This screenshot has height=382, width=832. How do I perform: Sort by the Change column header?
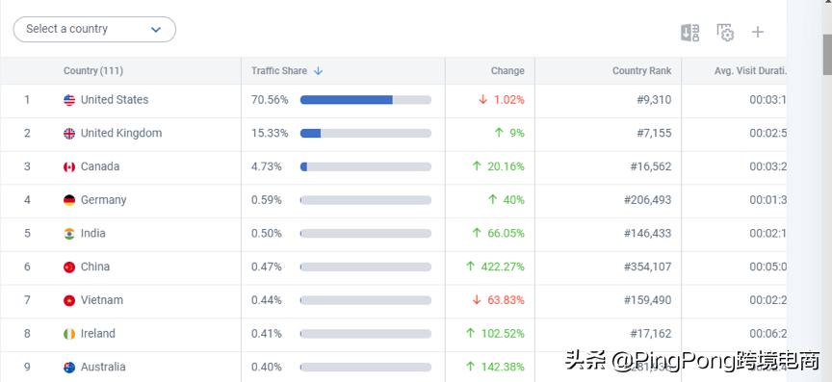[507, 70]
